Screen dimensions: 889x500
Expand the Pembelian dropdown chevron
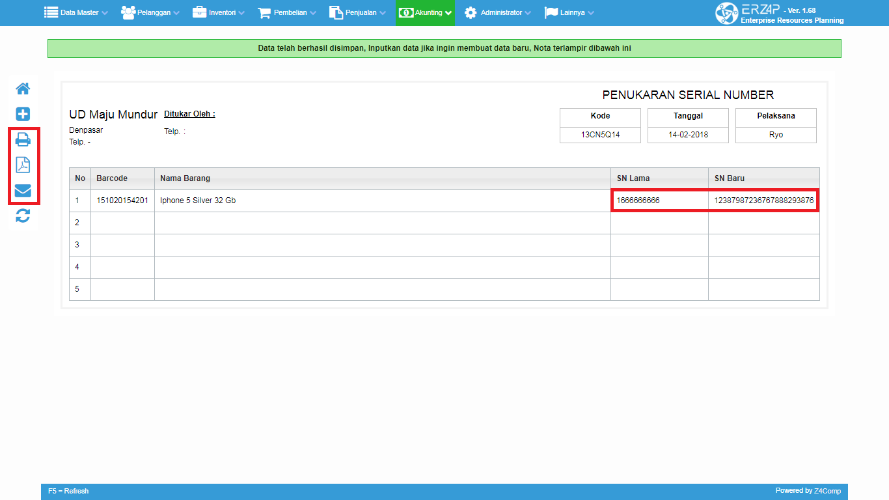(313, 13)
